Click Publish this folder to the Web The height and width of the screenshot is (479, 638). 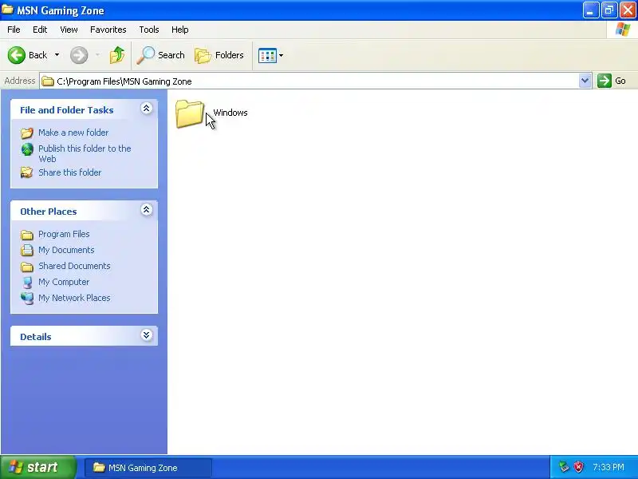pyautogui.click(x=85, y=153)
